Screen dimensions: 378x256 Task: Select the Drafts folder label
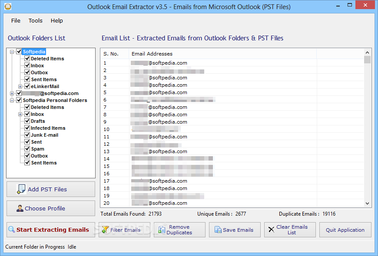[38, 121]
